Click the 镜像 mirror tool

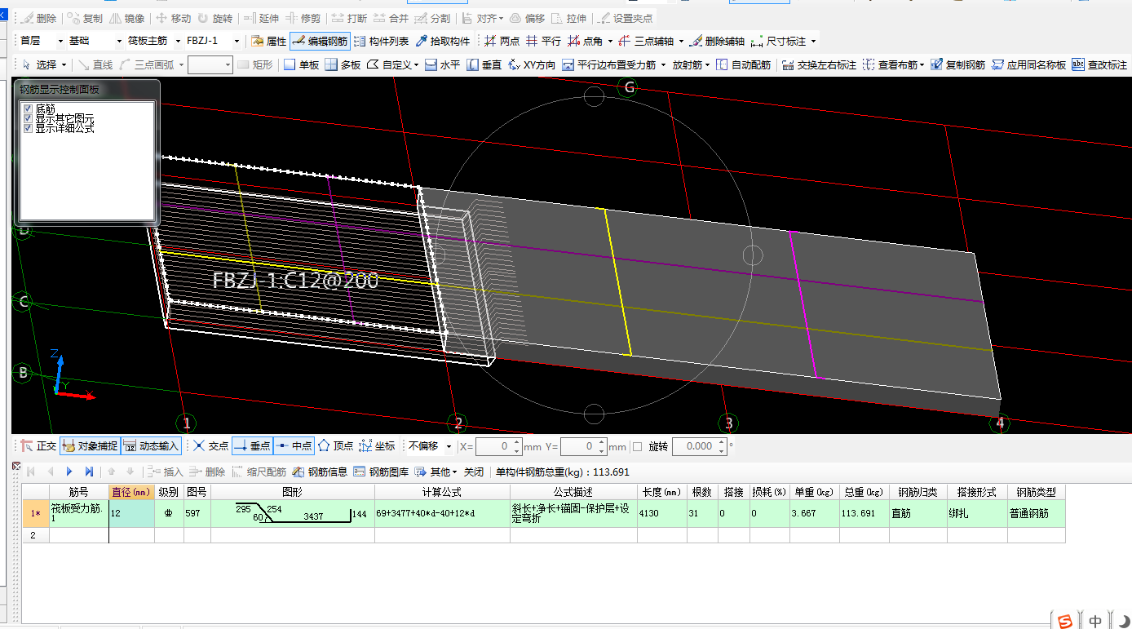[126, 18]
